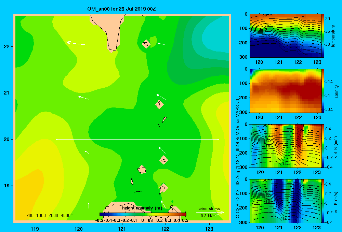Select the vertical 'temperature' axis label
342x232 pixels.
coord(333,36)
